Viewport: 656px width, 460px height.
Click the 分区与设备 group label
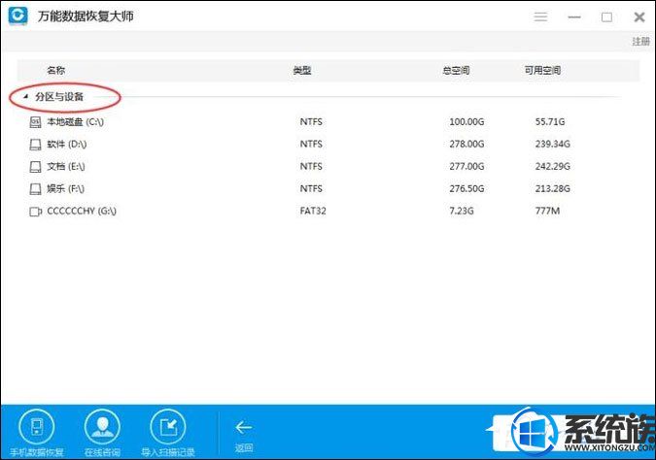59,96
